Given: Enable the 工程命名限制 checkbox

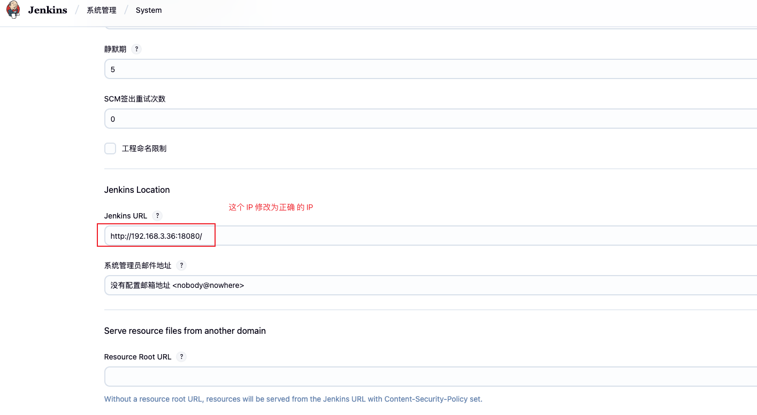Looking at the screenshot, I should [110, 148].
